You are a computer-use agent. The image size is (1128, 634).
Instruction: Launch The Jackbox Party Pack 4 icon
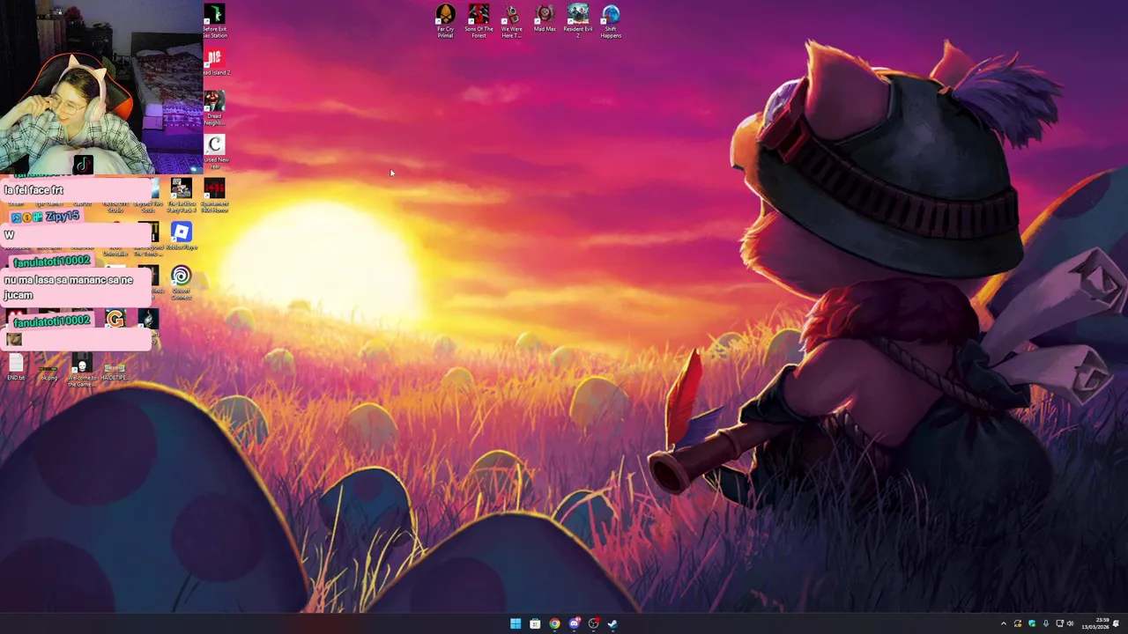coord(181,195)
